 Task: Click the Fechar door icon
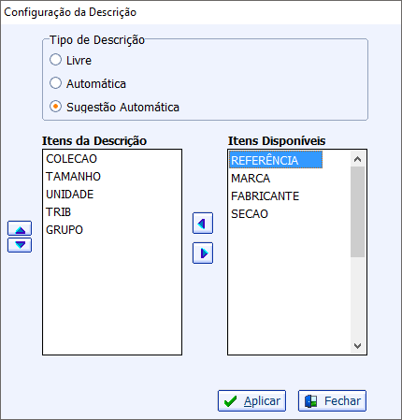310,401
